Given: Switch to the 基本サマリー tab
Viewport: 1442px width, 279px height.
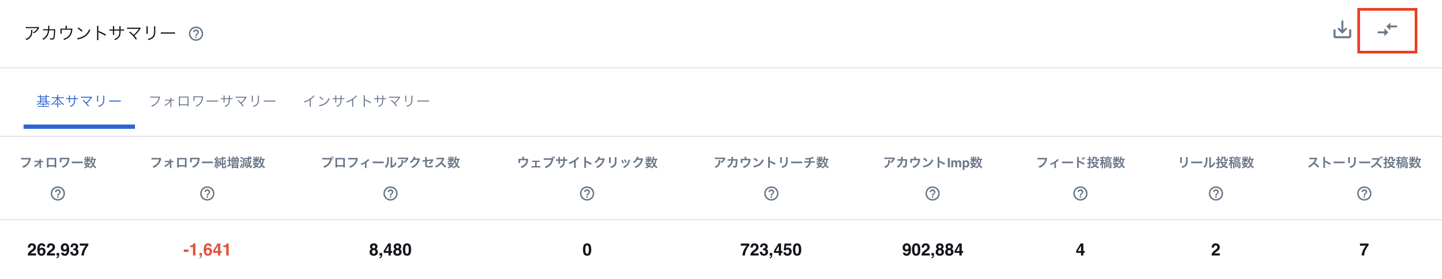Looking at the screenshot, I should click(79, 102).
